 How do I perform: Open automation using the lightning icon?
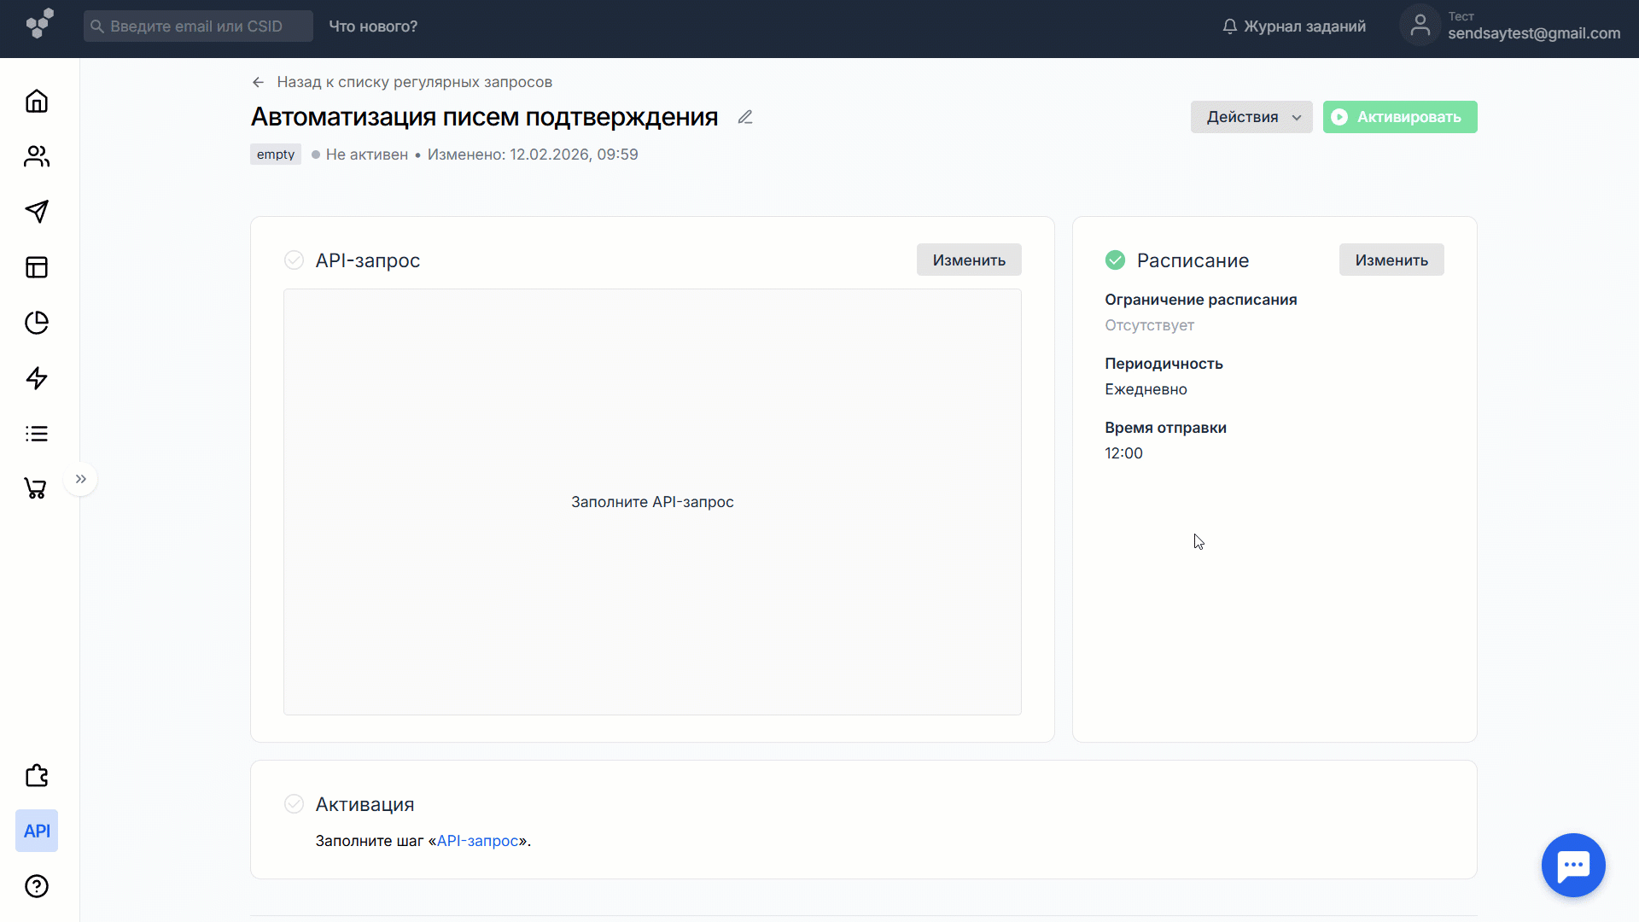click(37, 378)
